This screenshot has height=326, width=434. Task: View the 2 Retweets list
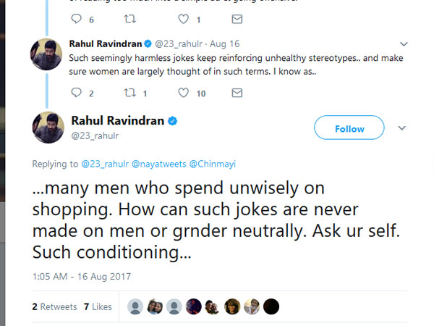click(x=54, y=307)
